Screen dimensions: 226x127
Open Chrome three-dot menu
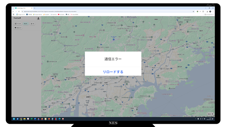point(213,12)
